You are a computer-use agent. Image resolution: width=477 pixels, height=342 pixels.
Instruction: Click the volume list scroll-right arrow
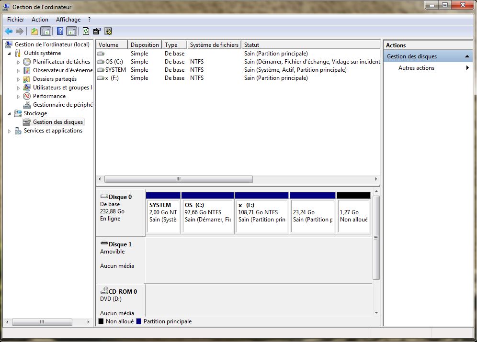pyautogui.click(x=376, y=179)
